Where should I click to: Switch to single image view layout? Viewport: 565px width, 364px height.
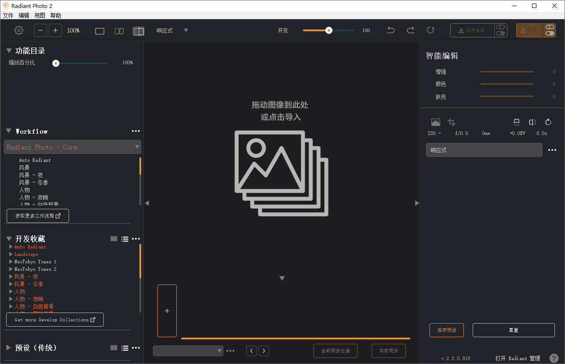click(x=100, y=31)
